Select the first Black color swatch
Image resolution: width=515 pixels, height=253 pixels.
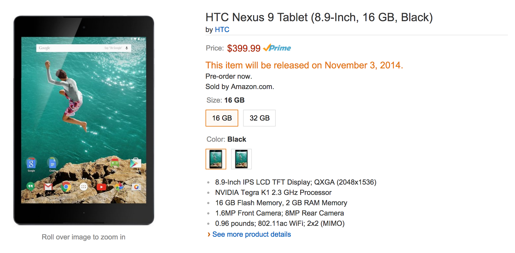[x=216, y=159]
